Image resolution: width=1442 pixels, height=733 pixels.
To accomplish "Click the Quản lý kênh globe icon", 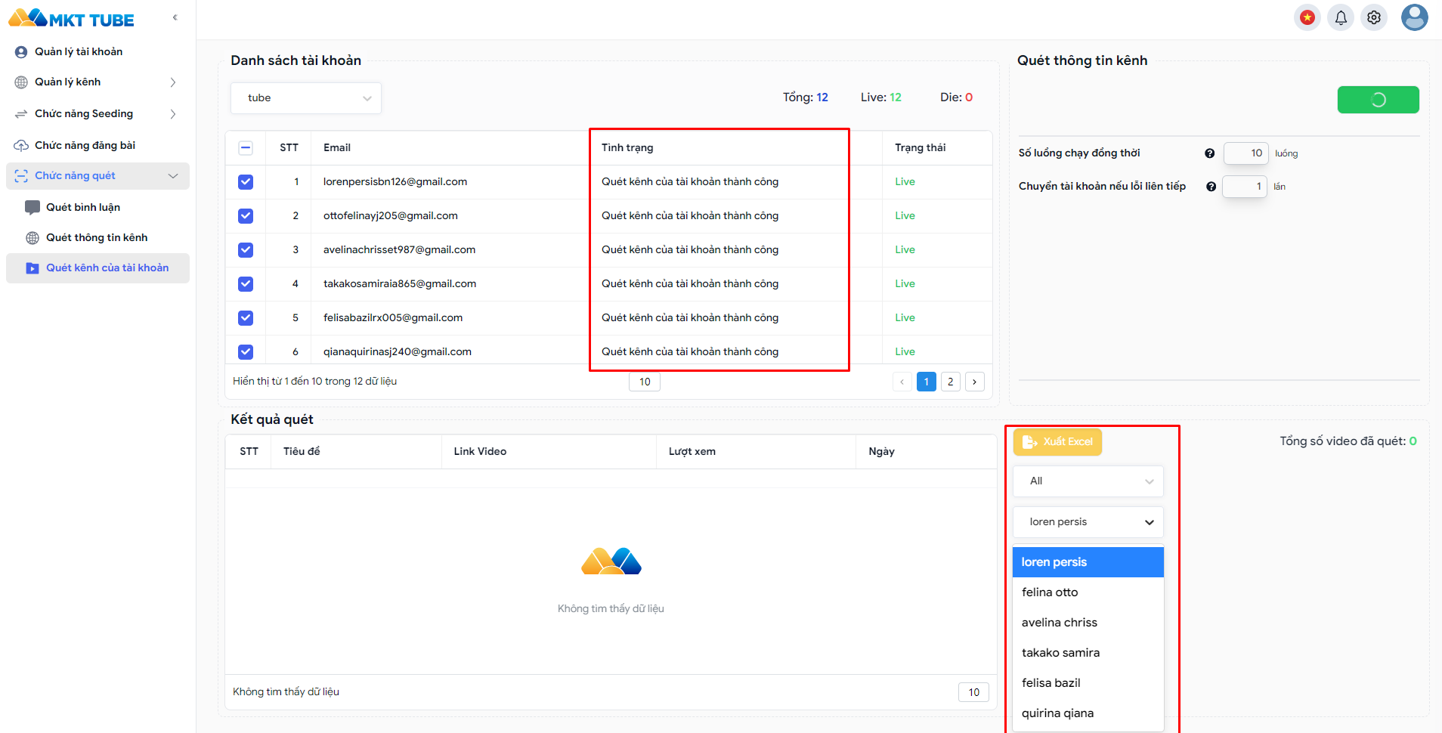I will [21, 82].
